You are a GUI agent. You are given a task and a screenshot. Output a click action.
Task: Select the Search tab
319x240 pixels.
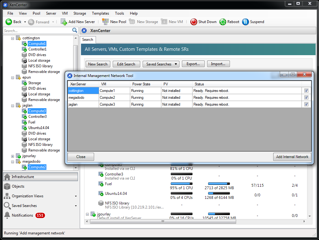(x=88, y=40)
